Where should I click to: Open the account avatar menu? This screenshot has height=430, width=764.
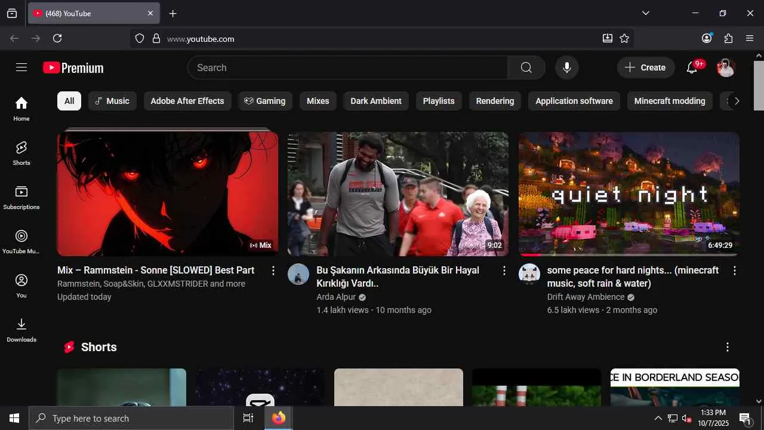726,67
